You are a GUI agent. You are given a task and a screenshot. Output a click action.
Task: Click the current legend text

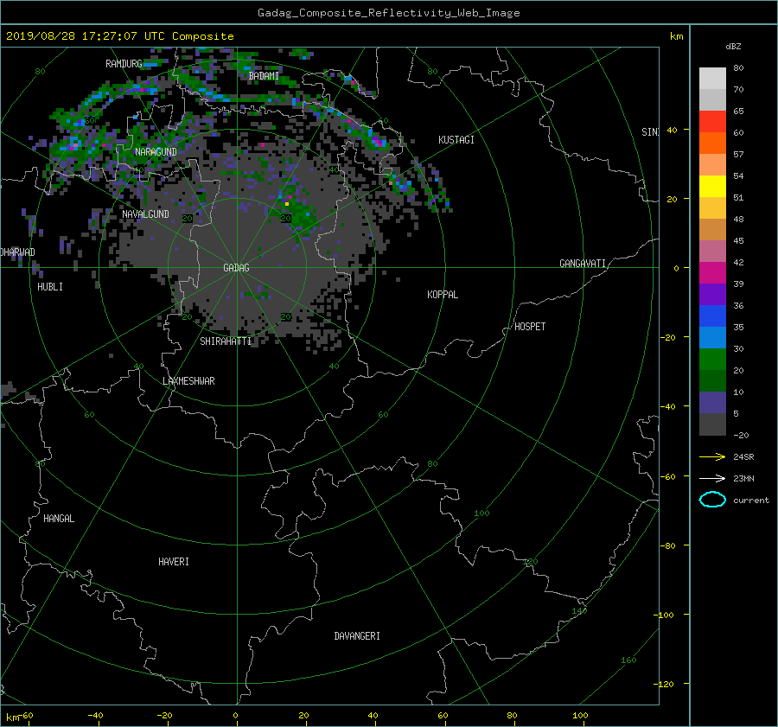click(x=750, y=501)
